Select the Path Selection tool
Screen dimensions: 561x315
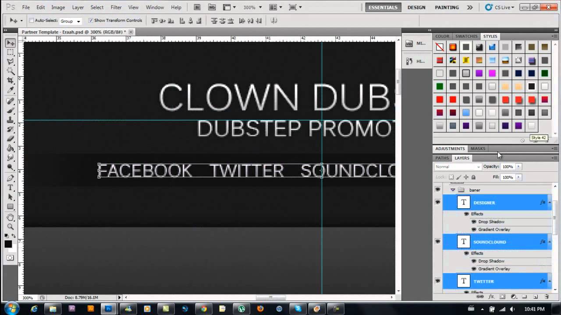[x=11, y=197]
